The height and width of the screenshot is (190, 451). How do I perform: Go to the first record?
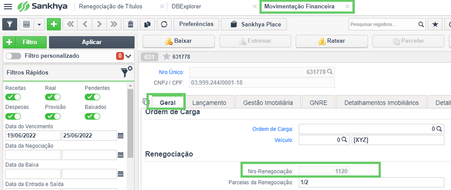(x=70, y=24)
